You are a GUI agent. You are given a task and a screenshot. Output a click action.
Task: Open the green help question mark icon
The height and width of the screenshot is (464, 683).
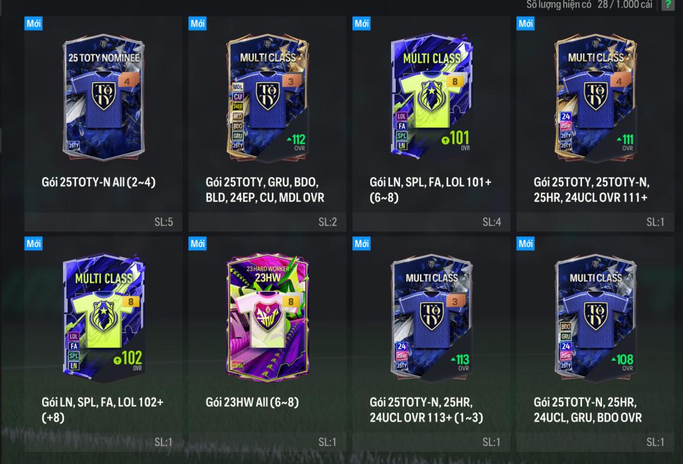coord(668,5)
